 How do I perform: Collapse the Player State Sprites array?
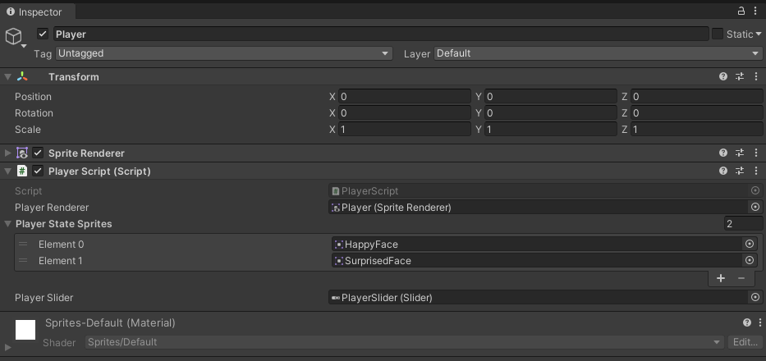pyautogui.click(x=7, y=224)
